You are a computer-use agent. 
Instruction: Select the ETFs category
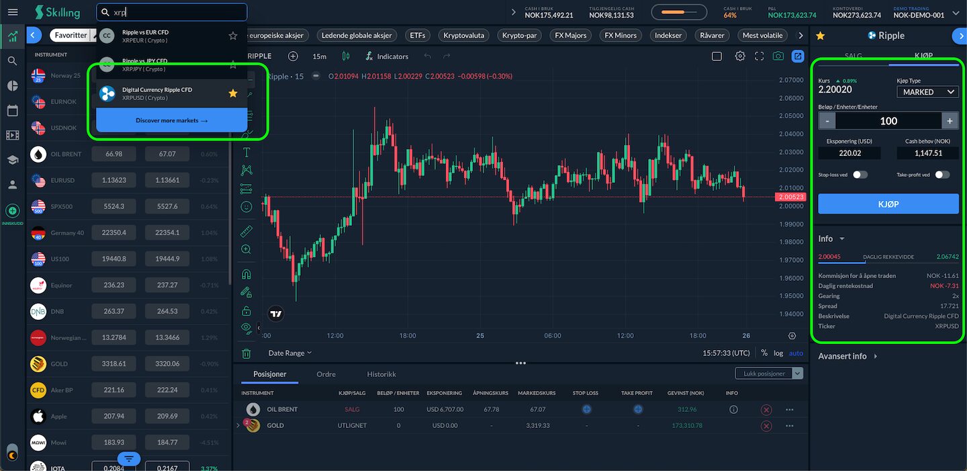tap(417, 36)
